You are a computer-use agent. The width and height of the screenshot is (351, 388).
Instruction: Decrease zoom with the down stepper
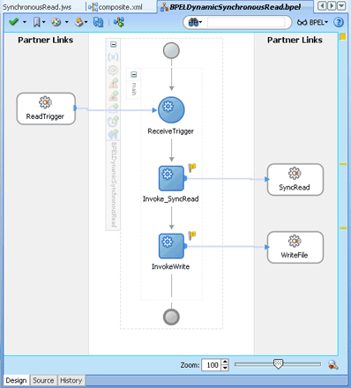coord(225,368)
